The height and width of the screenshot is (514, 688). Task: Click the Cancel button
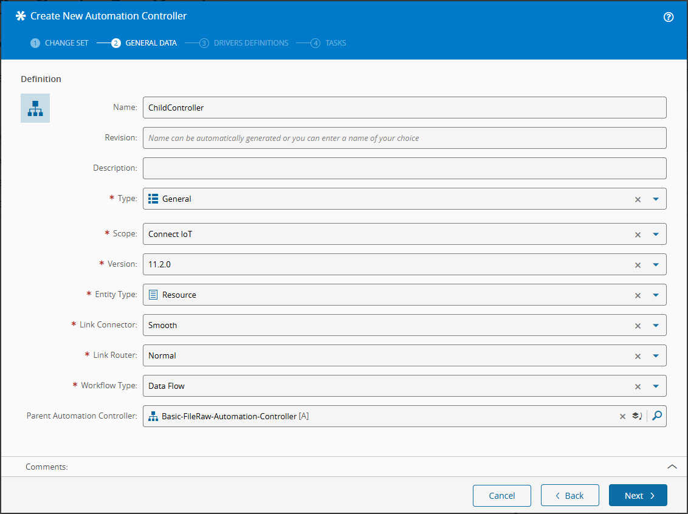[x=501, y=495]
